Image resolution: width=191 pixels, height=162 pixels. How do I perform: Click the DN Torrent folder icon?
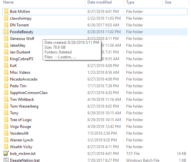click(6, 25)
